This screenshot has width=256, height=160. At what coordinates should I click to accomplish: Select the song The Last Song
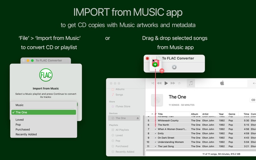[x=166, y=147]
